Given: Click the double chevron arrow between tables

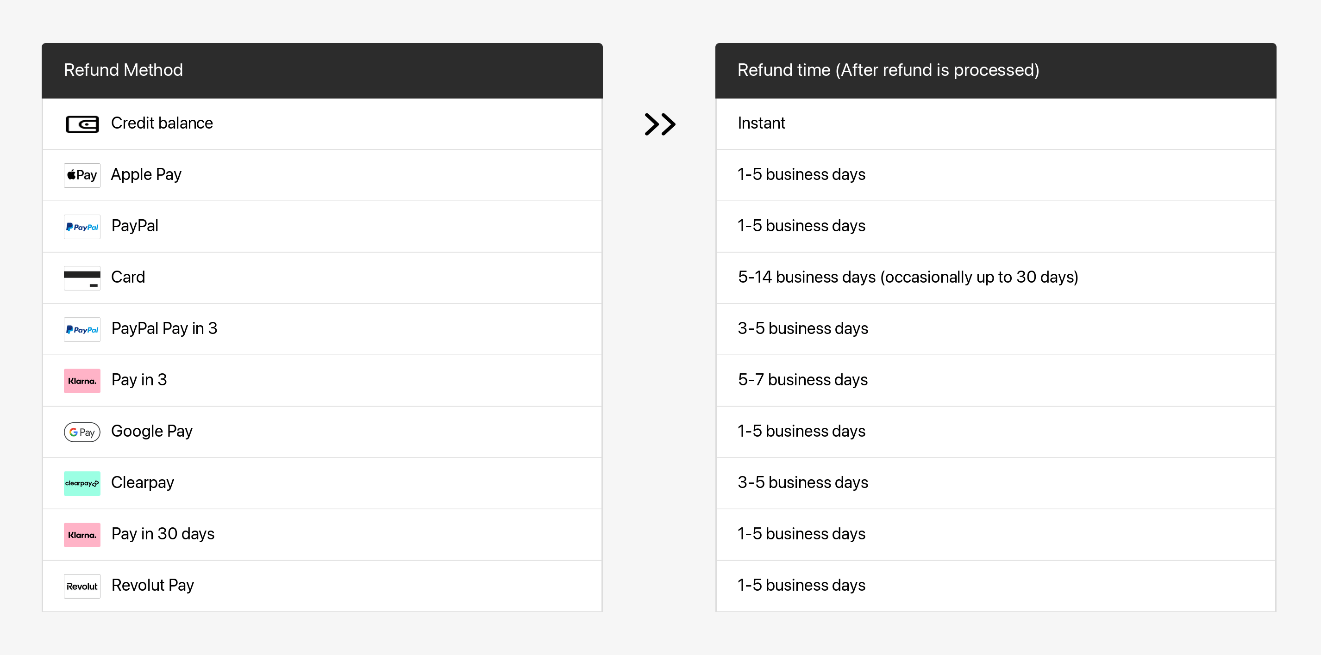Looking at the screenshot, I should tap(660, 124).
